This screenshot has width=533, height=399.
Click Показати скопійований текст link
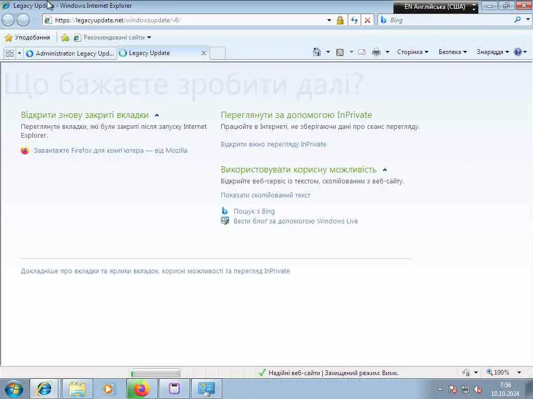pos(265,195)
